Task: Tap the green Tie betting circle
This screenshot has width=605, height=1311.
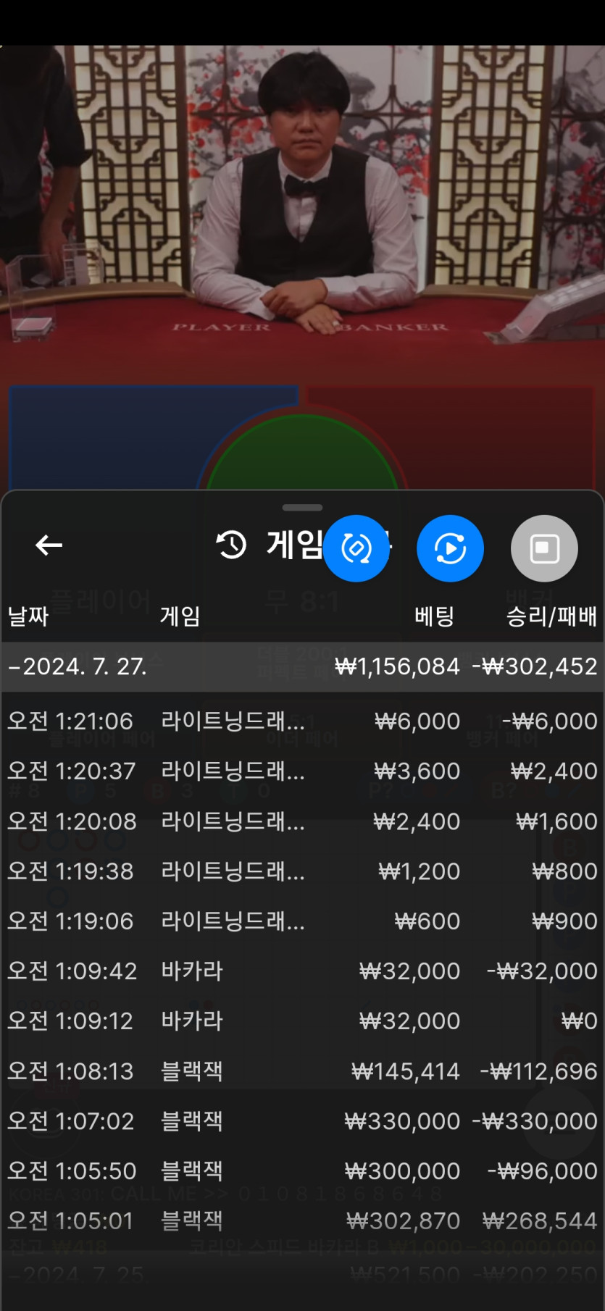Action: pos(302,453)
